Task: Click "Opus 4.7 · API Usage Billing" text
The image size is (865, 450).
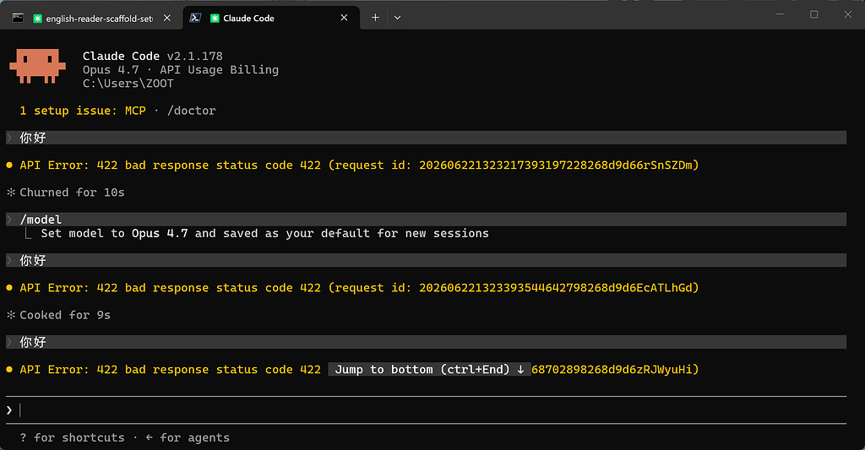Action: (181, 70)
